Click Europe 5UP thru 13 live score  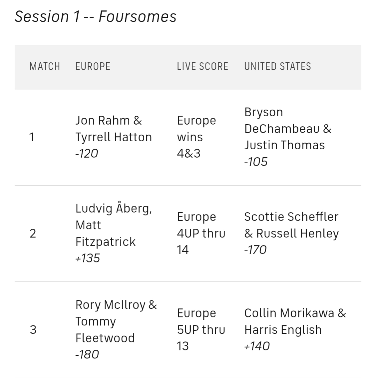click(201, 330)
